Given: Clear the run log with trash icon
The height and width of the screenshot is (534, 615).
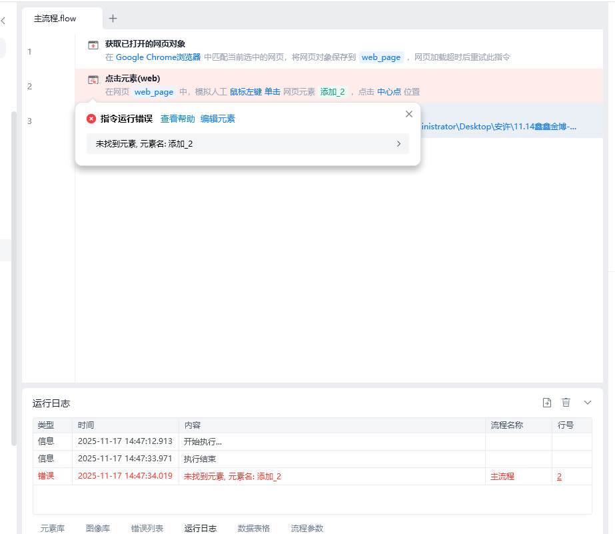Looking at the screenshot, I should point(566,403).
